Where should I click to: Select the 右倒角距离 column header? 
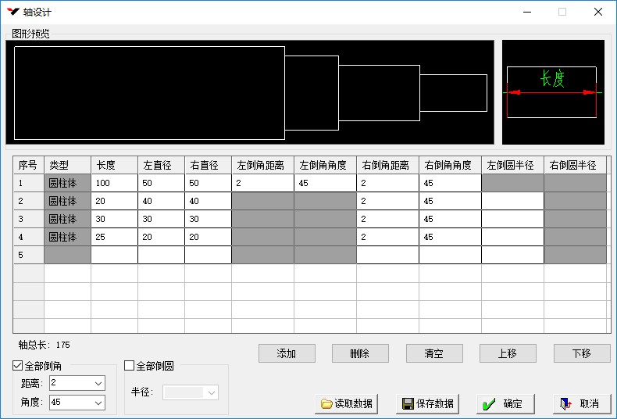(x=388, y=165)
